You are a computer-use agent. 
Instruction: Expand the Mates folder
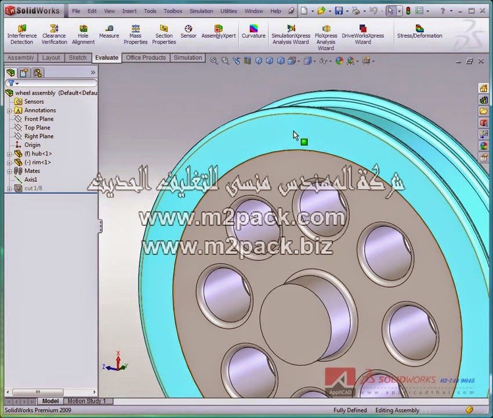tap(9, 171)
